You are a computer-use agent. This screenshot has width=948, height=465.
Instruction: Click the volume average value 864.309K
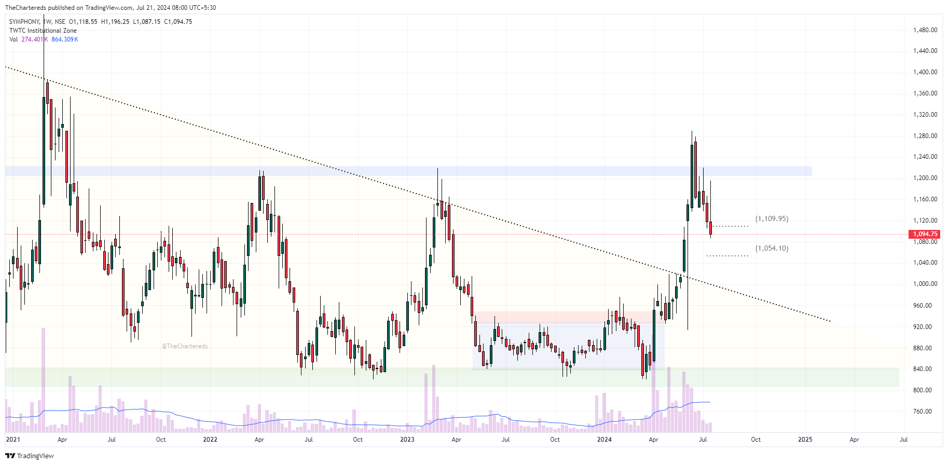point(65,39)
